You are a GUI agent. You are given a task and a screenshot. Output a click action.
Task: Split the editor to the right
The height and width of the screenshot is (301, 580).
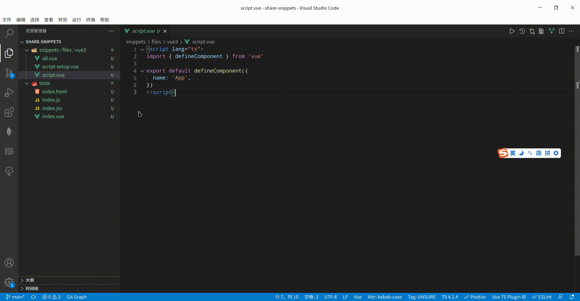click(x=562, y=31)
